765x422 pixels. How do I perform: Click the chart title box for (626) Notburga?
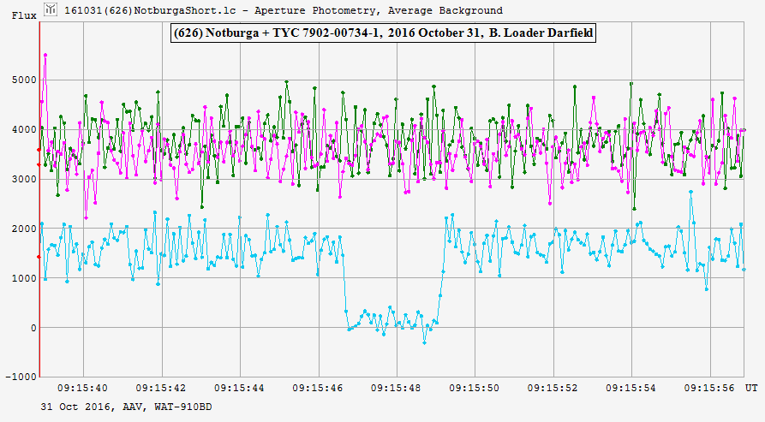383,33
